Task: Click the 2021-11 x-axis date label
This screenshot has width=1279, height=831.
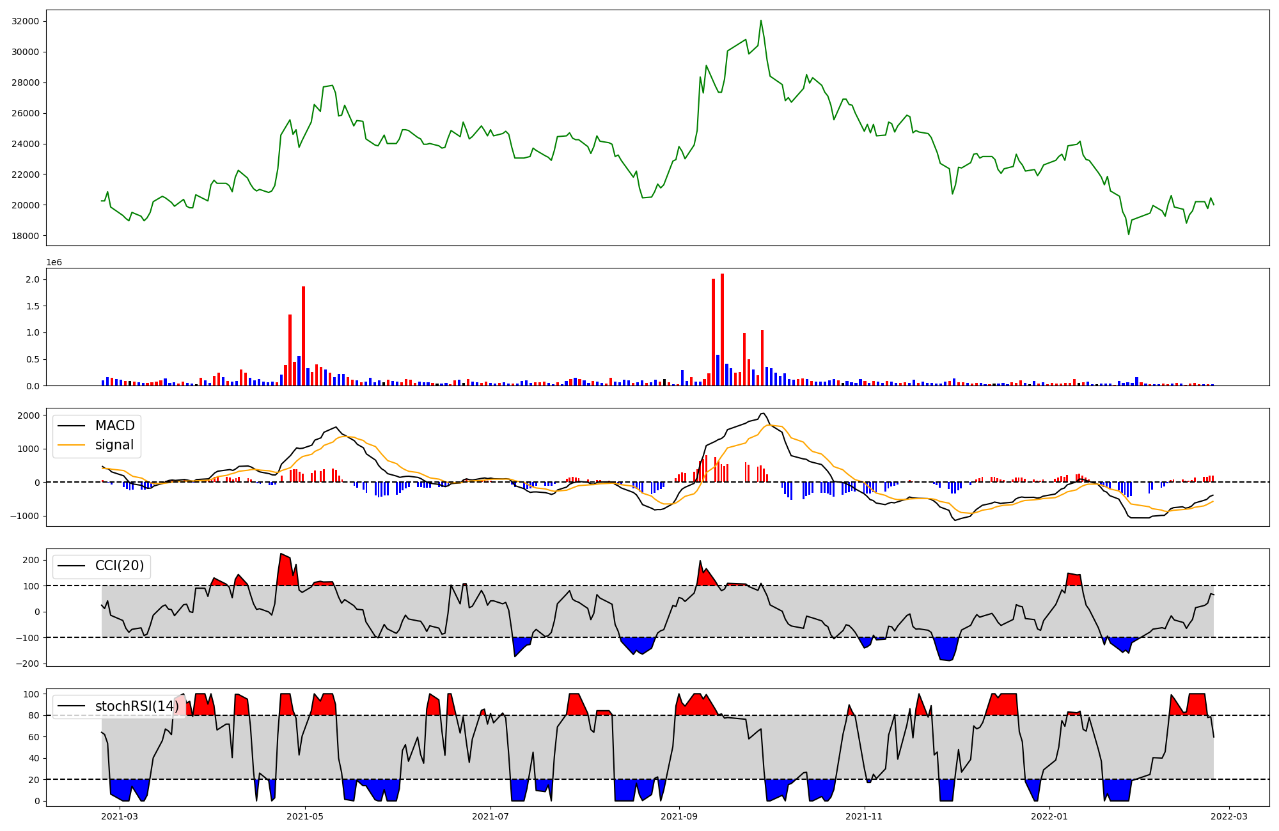Action: [x=865, y=816]
